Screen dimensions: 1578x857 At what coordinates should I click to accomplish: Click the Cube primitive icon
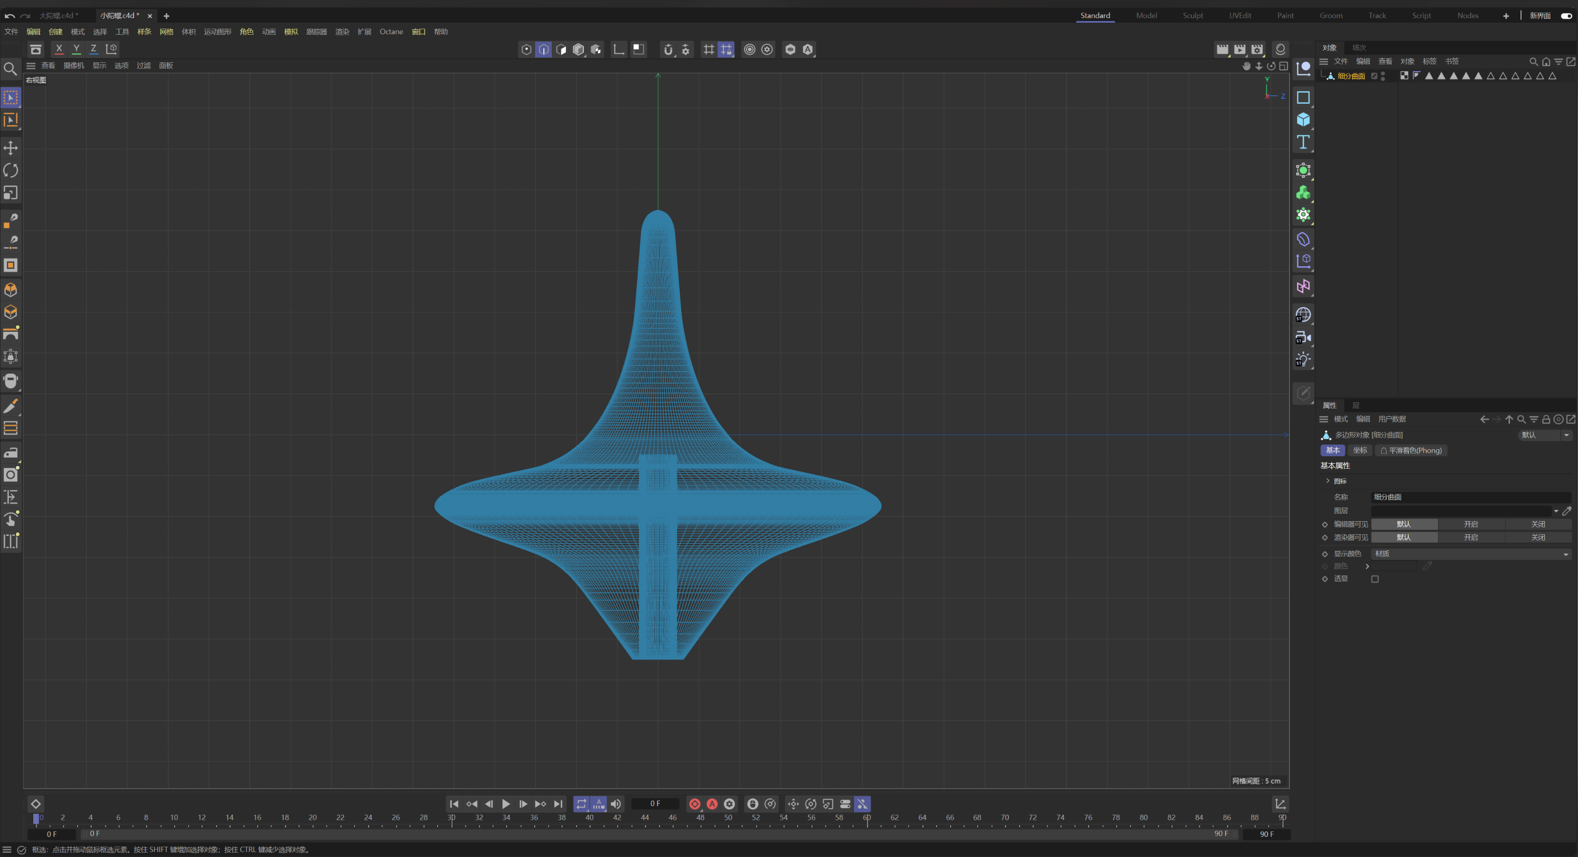1303,119
